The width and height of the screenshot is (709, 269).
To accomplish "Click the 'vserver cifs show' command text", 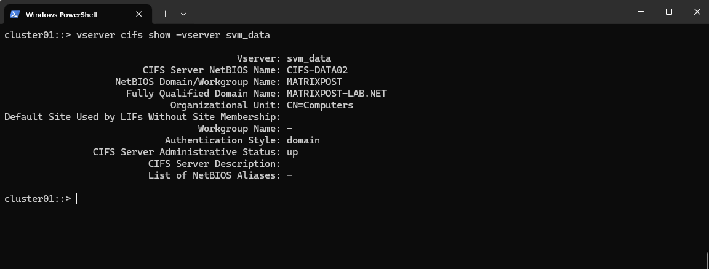I will click(x=124, y=35).
